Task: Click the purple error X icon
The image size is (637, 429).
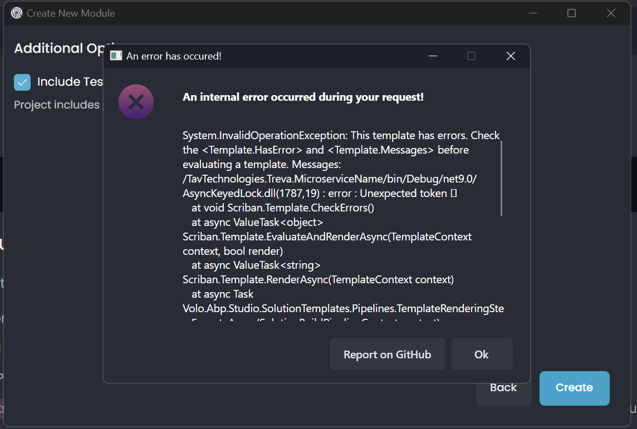Action: click(136, 102)
